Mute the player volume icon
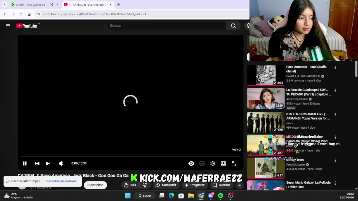 click(x=61, y=164)
